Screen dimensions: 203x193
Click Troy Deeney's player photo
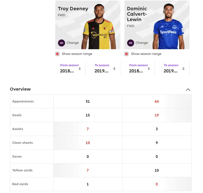[98, 27]
